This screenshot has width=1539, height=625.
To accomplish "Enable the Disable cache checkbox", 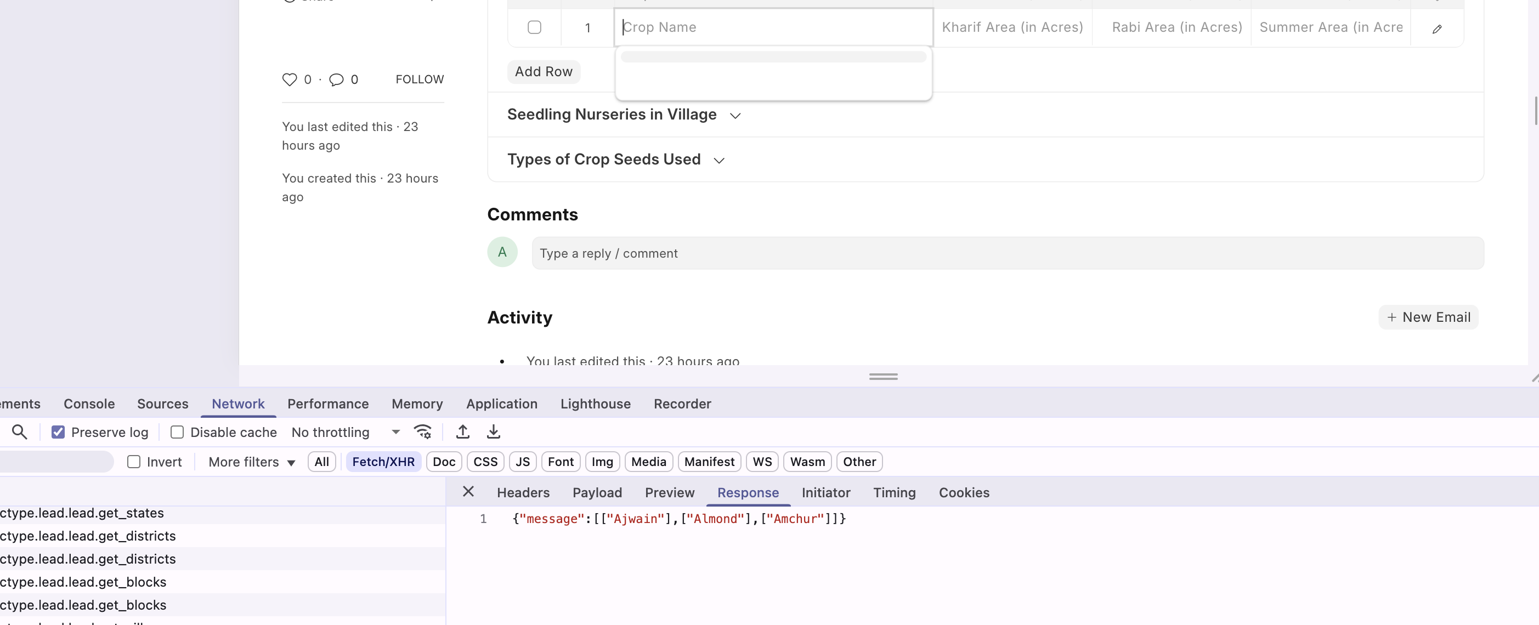I will tap(177, 431).
